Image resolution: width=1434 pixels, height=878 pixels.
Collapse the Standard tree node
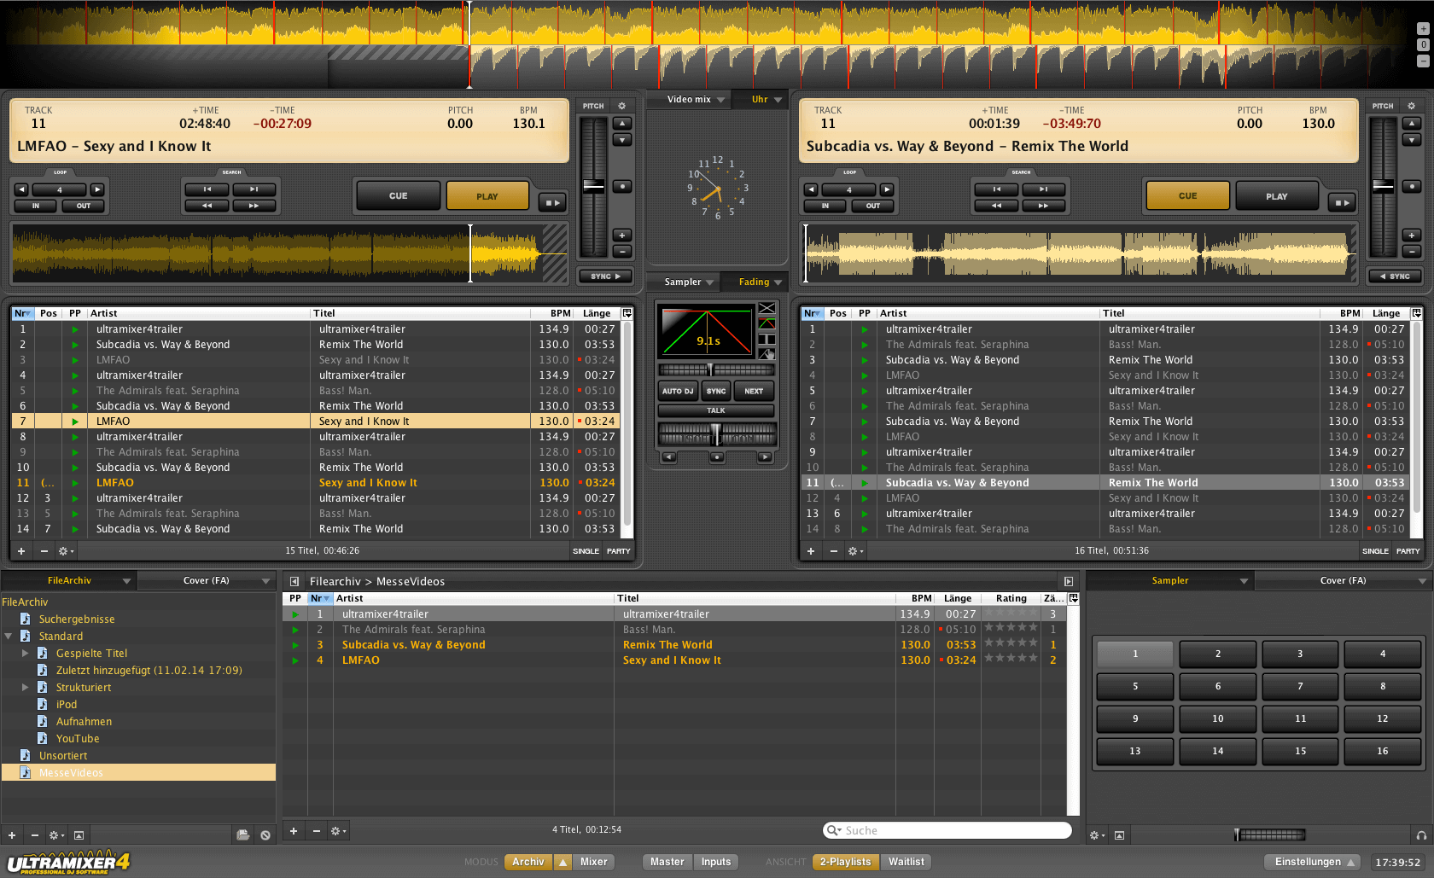click(x=9, y=636)
